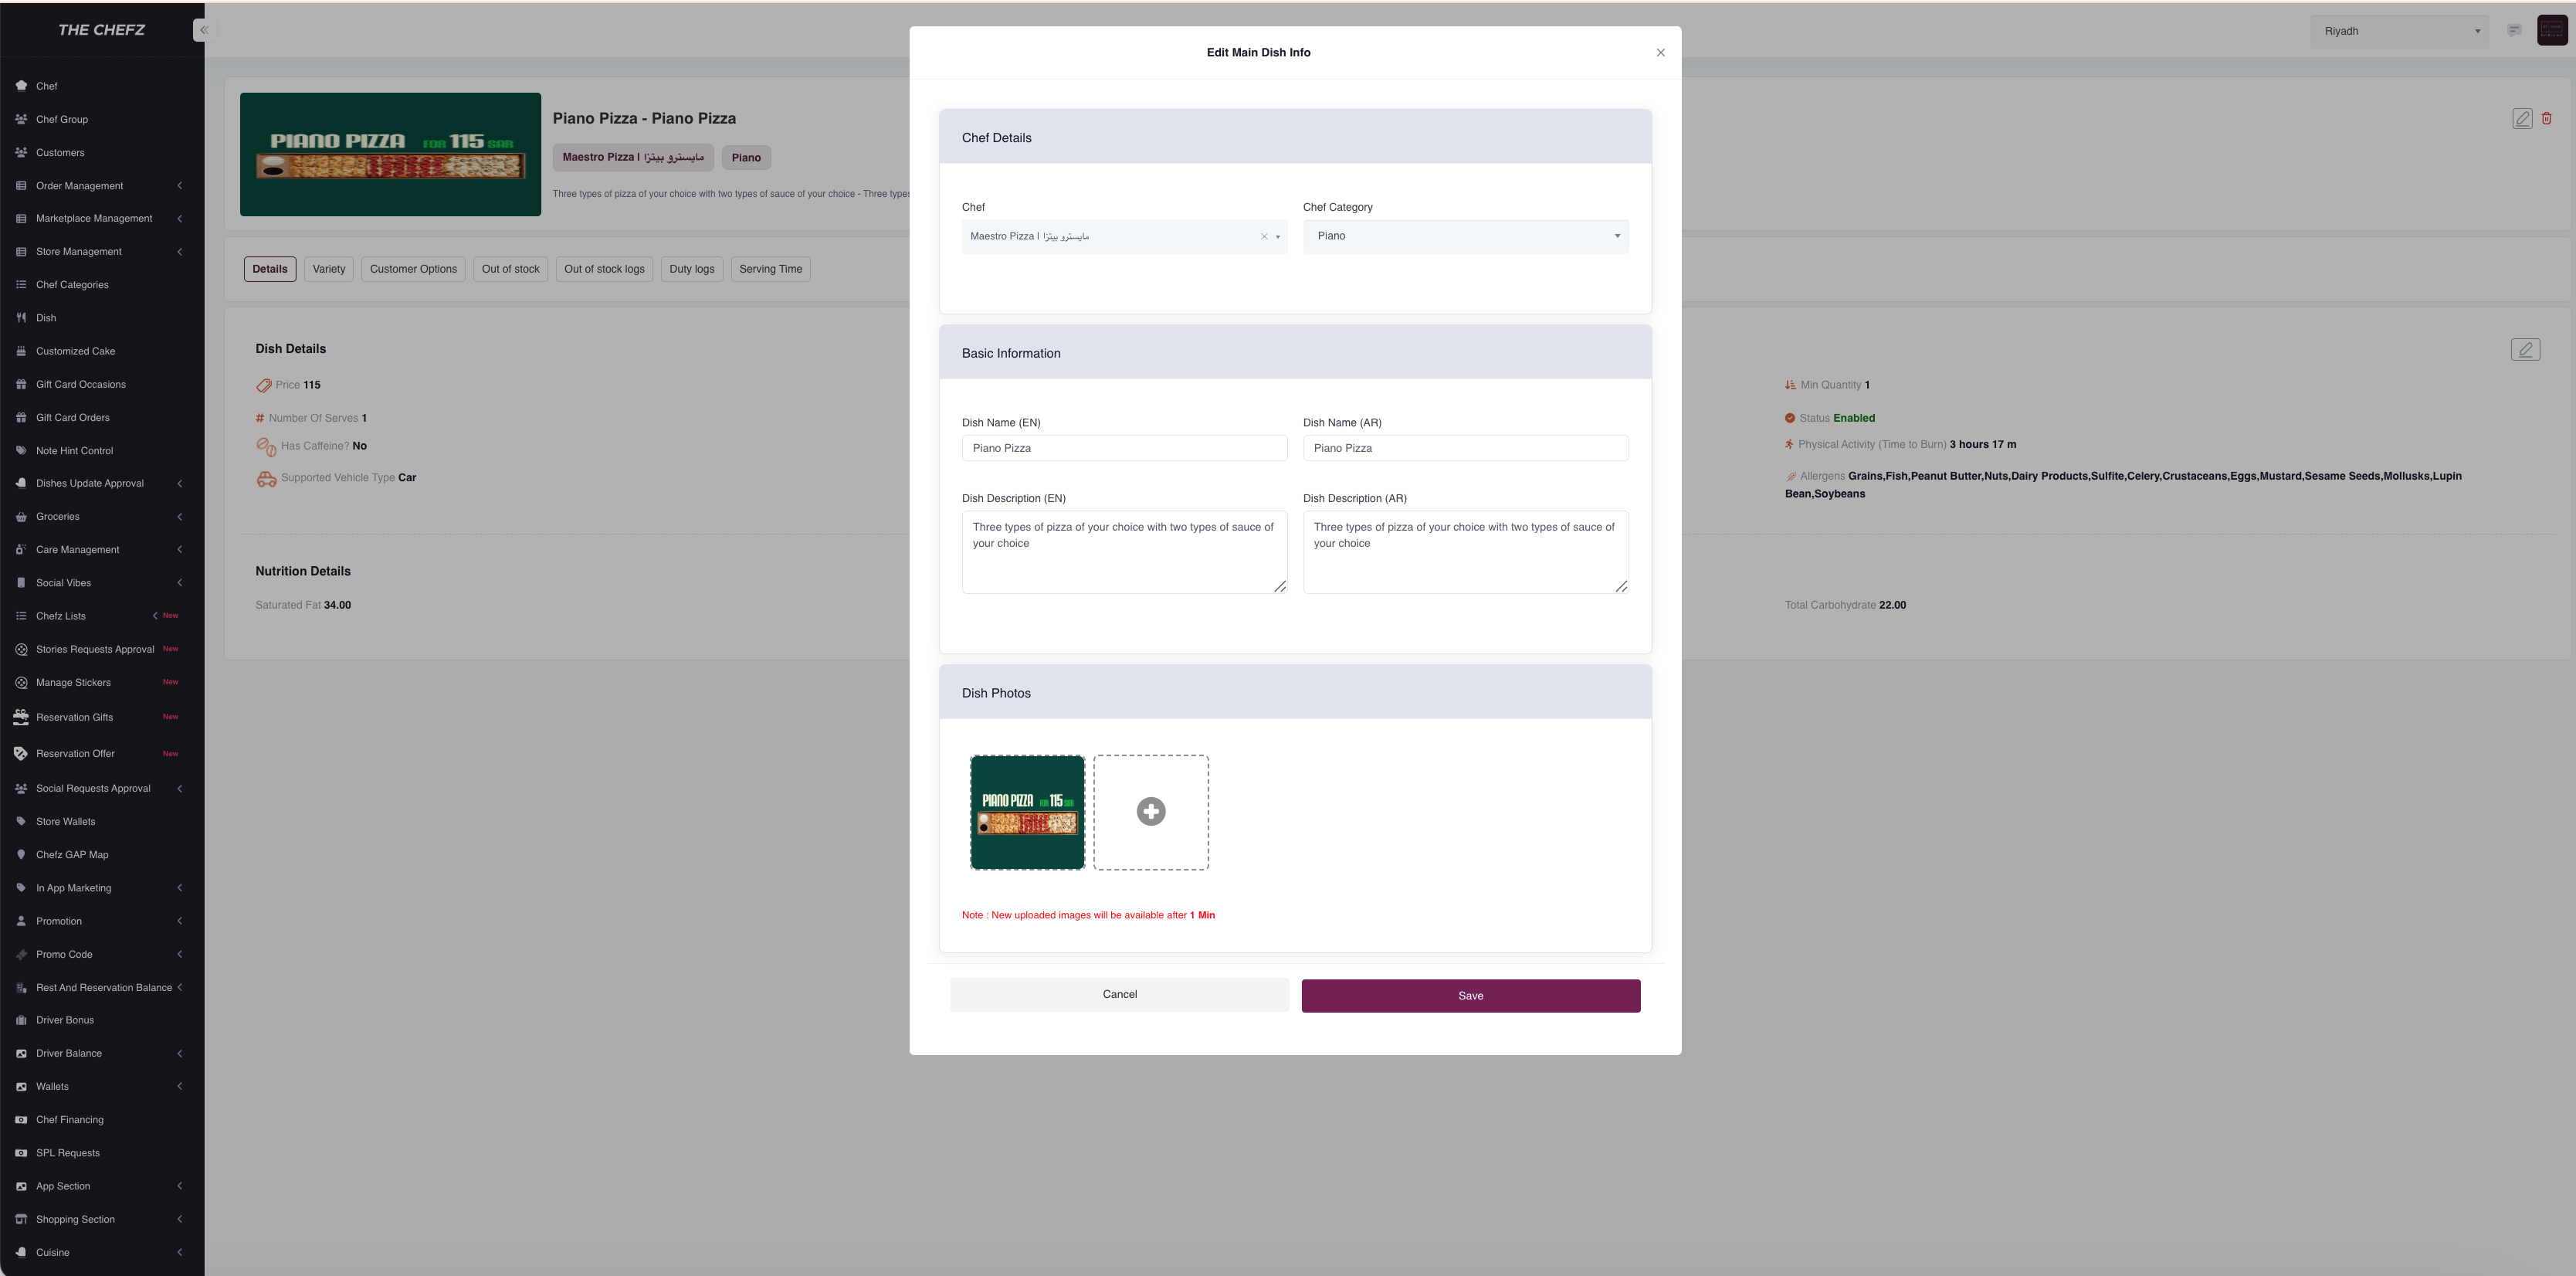Screen dimensions: 2576x1276
Task: Click the Dish Description (EN) textarea
Action: 1124,552
